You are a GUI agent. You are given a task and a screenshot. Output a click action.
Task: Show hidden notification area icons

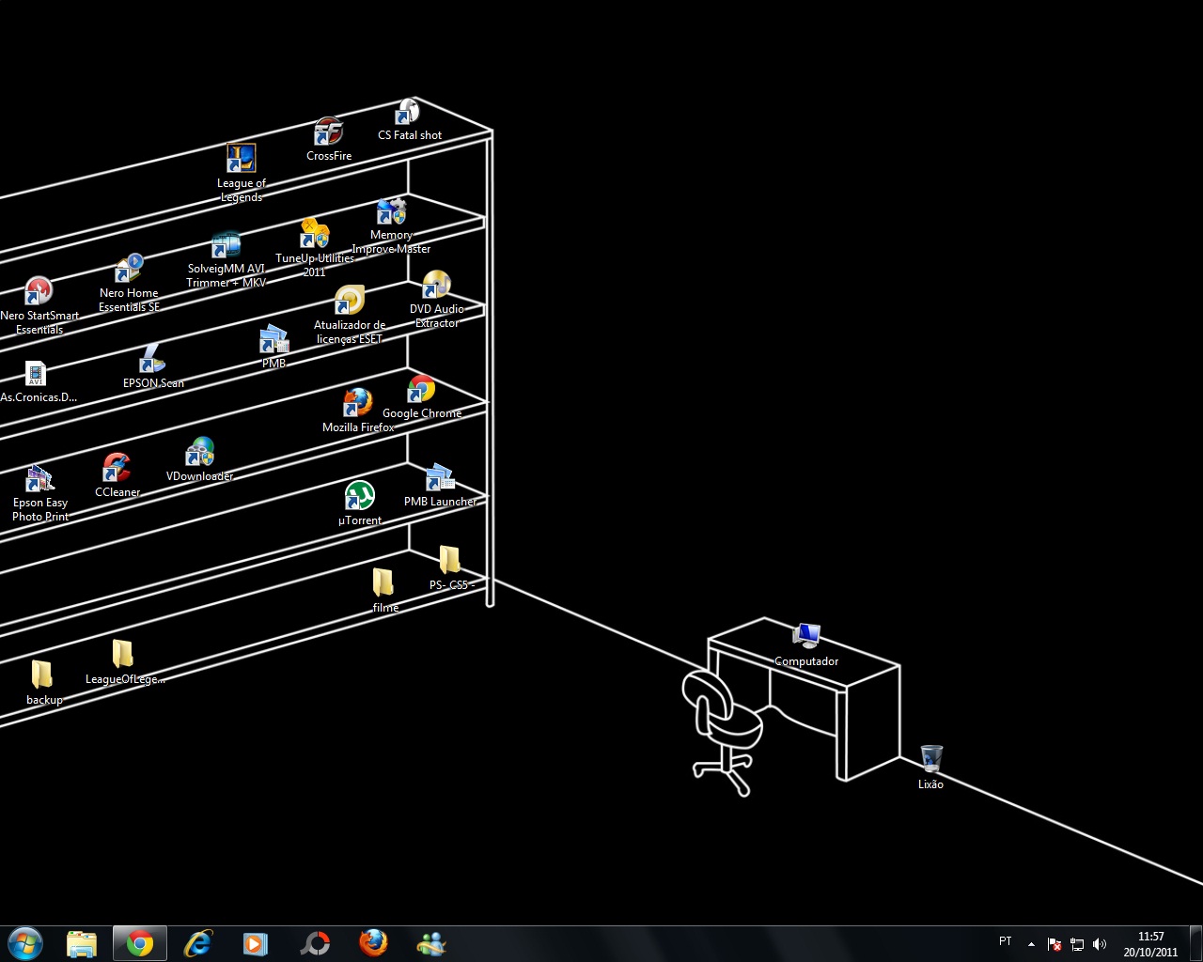tap(1030, 943)
